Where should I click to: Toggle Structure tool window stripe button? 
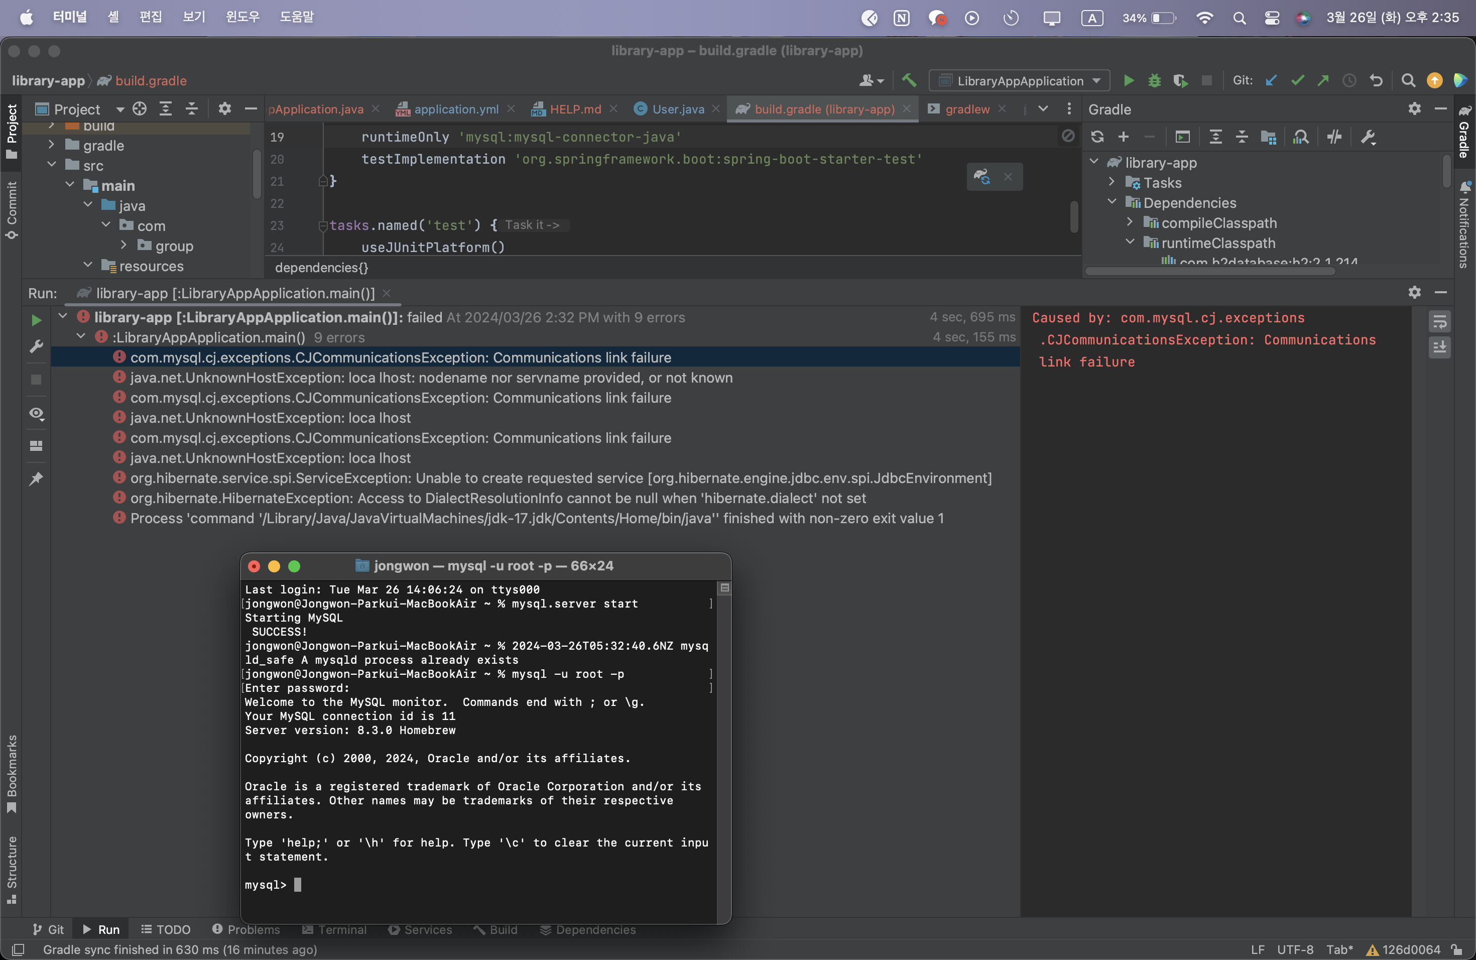pyautogui.click(x=11, y=870)
